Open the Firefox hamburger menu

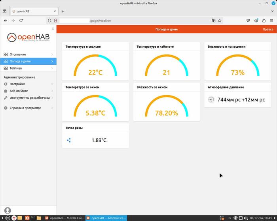[272, 21]
